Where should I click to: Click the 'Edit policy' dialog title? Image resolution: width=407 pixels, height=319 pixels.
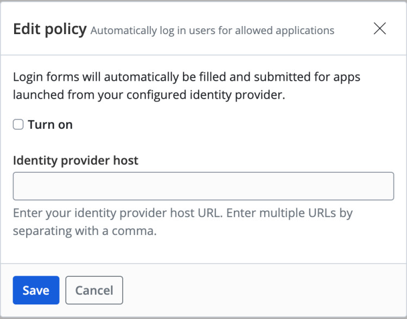click(x=49, y=29)
